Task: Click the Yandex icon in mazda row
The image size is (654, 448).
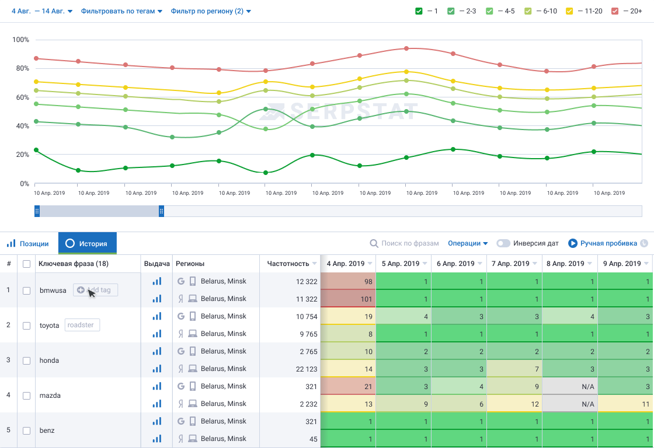Action: (181, 404)
